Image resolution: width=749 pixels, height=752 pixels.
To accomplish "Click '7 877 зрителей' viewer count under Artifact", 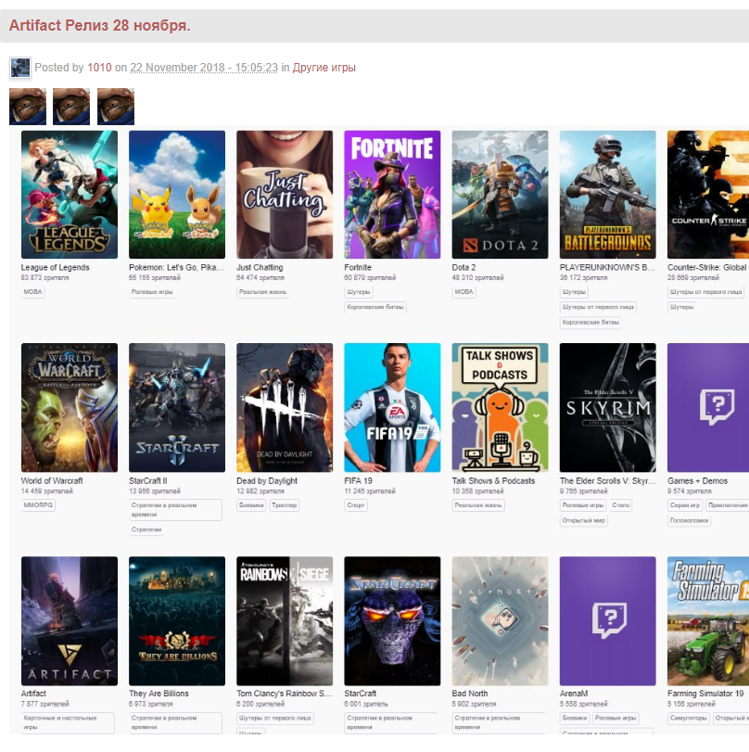I will click(45, 704).
